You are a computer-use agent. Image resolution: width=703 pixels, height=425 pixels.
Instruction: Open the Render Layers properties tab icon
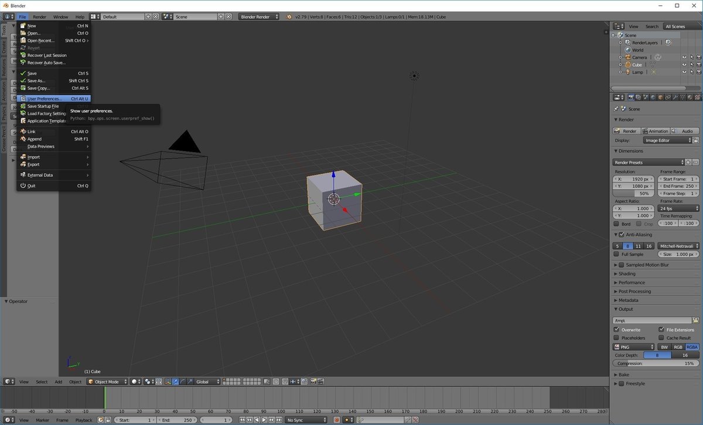tap(638, 97)
